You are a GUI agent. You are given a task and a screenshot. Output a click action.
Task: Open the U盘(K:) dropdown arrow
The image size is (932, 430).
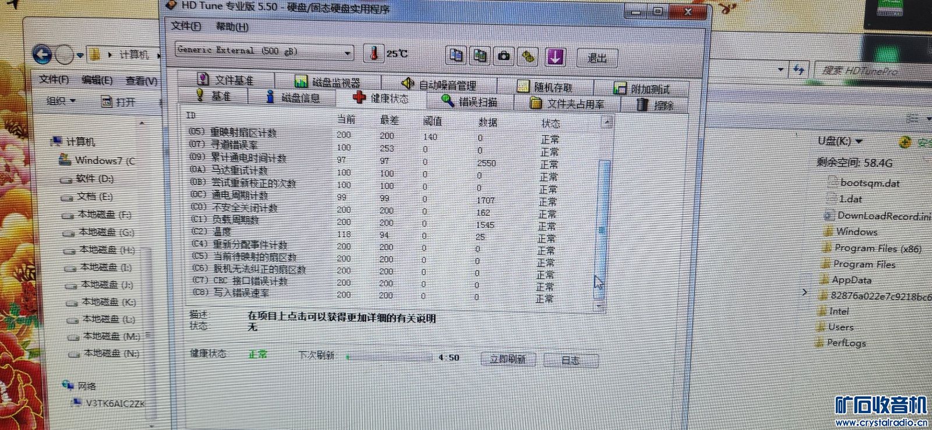(x=859, y=141)
